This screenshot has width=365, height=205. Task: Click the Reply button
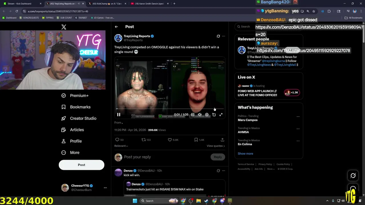tap(218, 157)
